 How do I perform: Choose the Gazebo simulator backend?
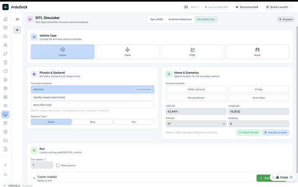92,97
